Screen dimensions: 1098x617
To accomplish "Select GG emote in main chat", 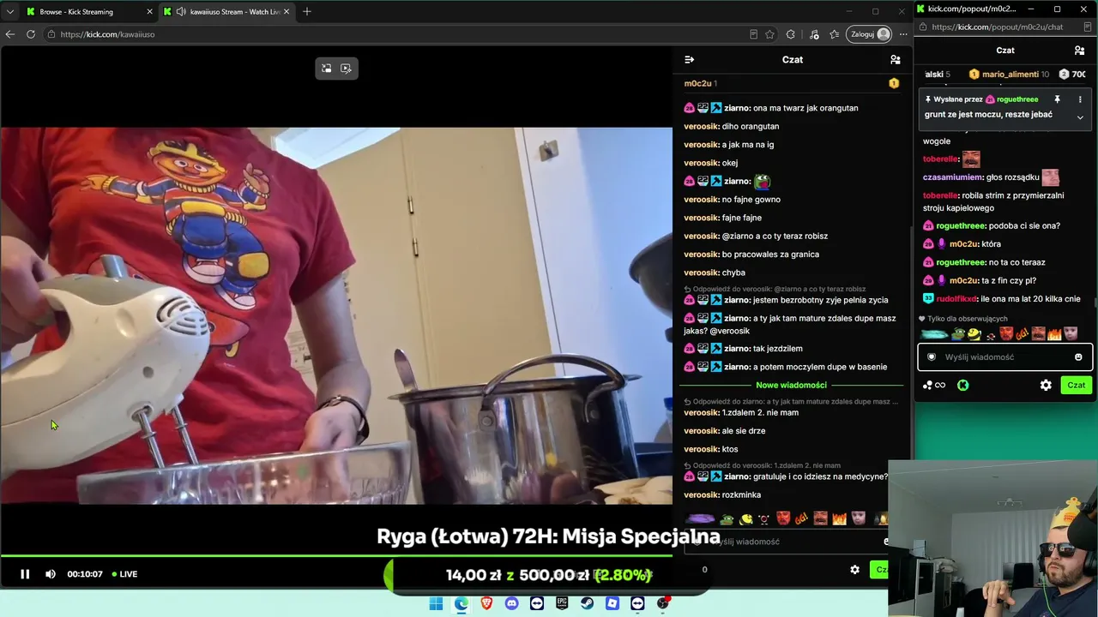I will coord(801,519).
